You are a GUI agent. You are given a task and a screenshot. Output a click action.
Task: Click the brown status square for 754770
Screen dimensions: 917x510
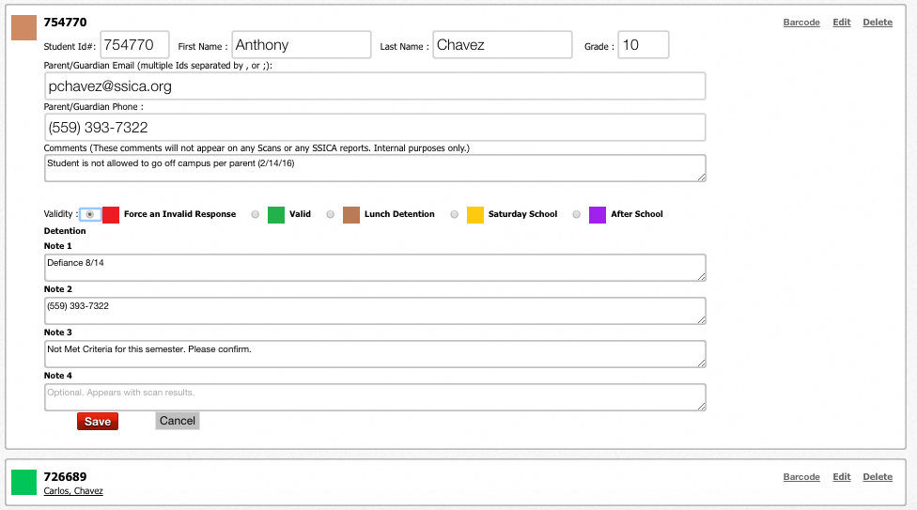pyautogui.click(x=24, y=27)
